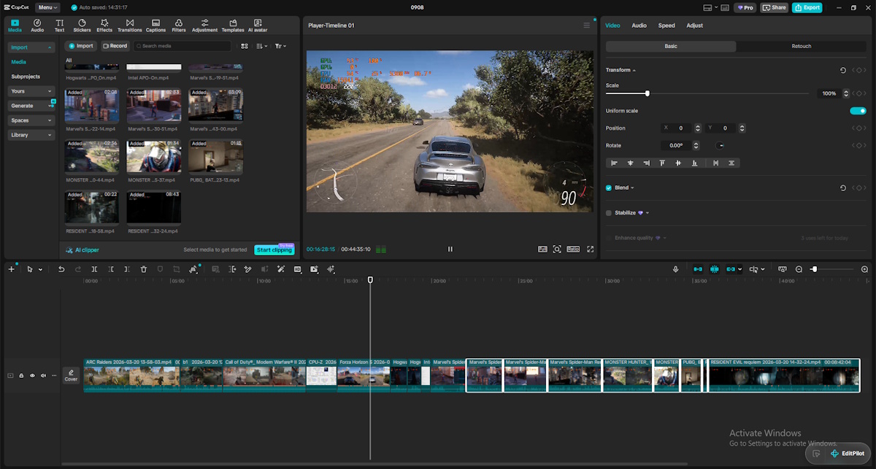Lock the main video track
Viewport: 876px width, 469px height.
21,376
